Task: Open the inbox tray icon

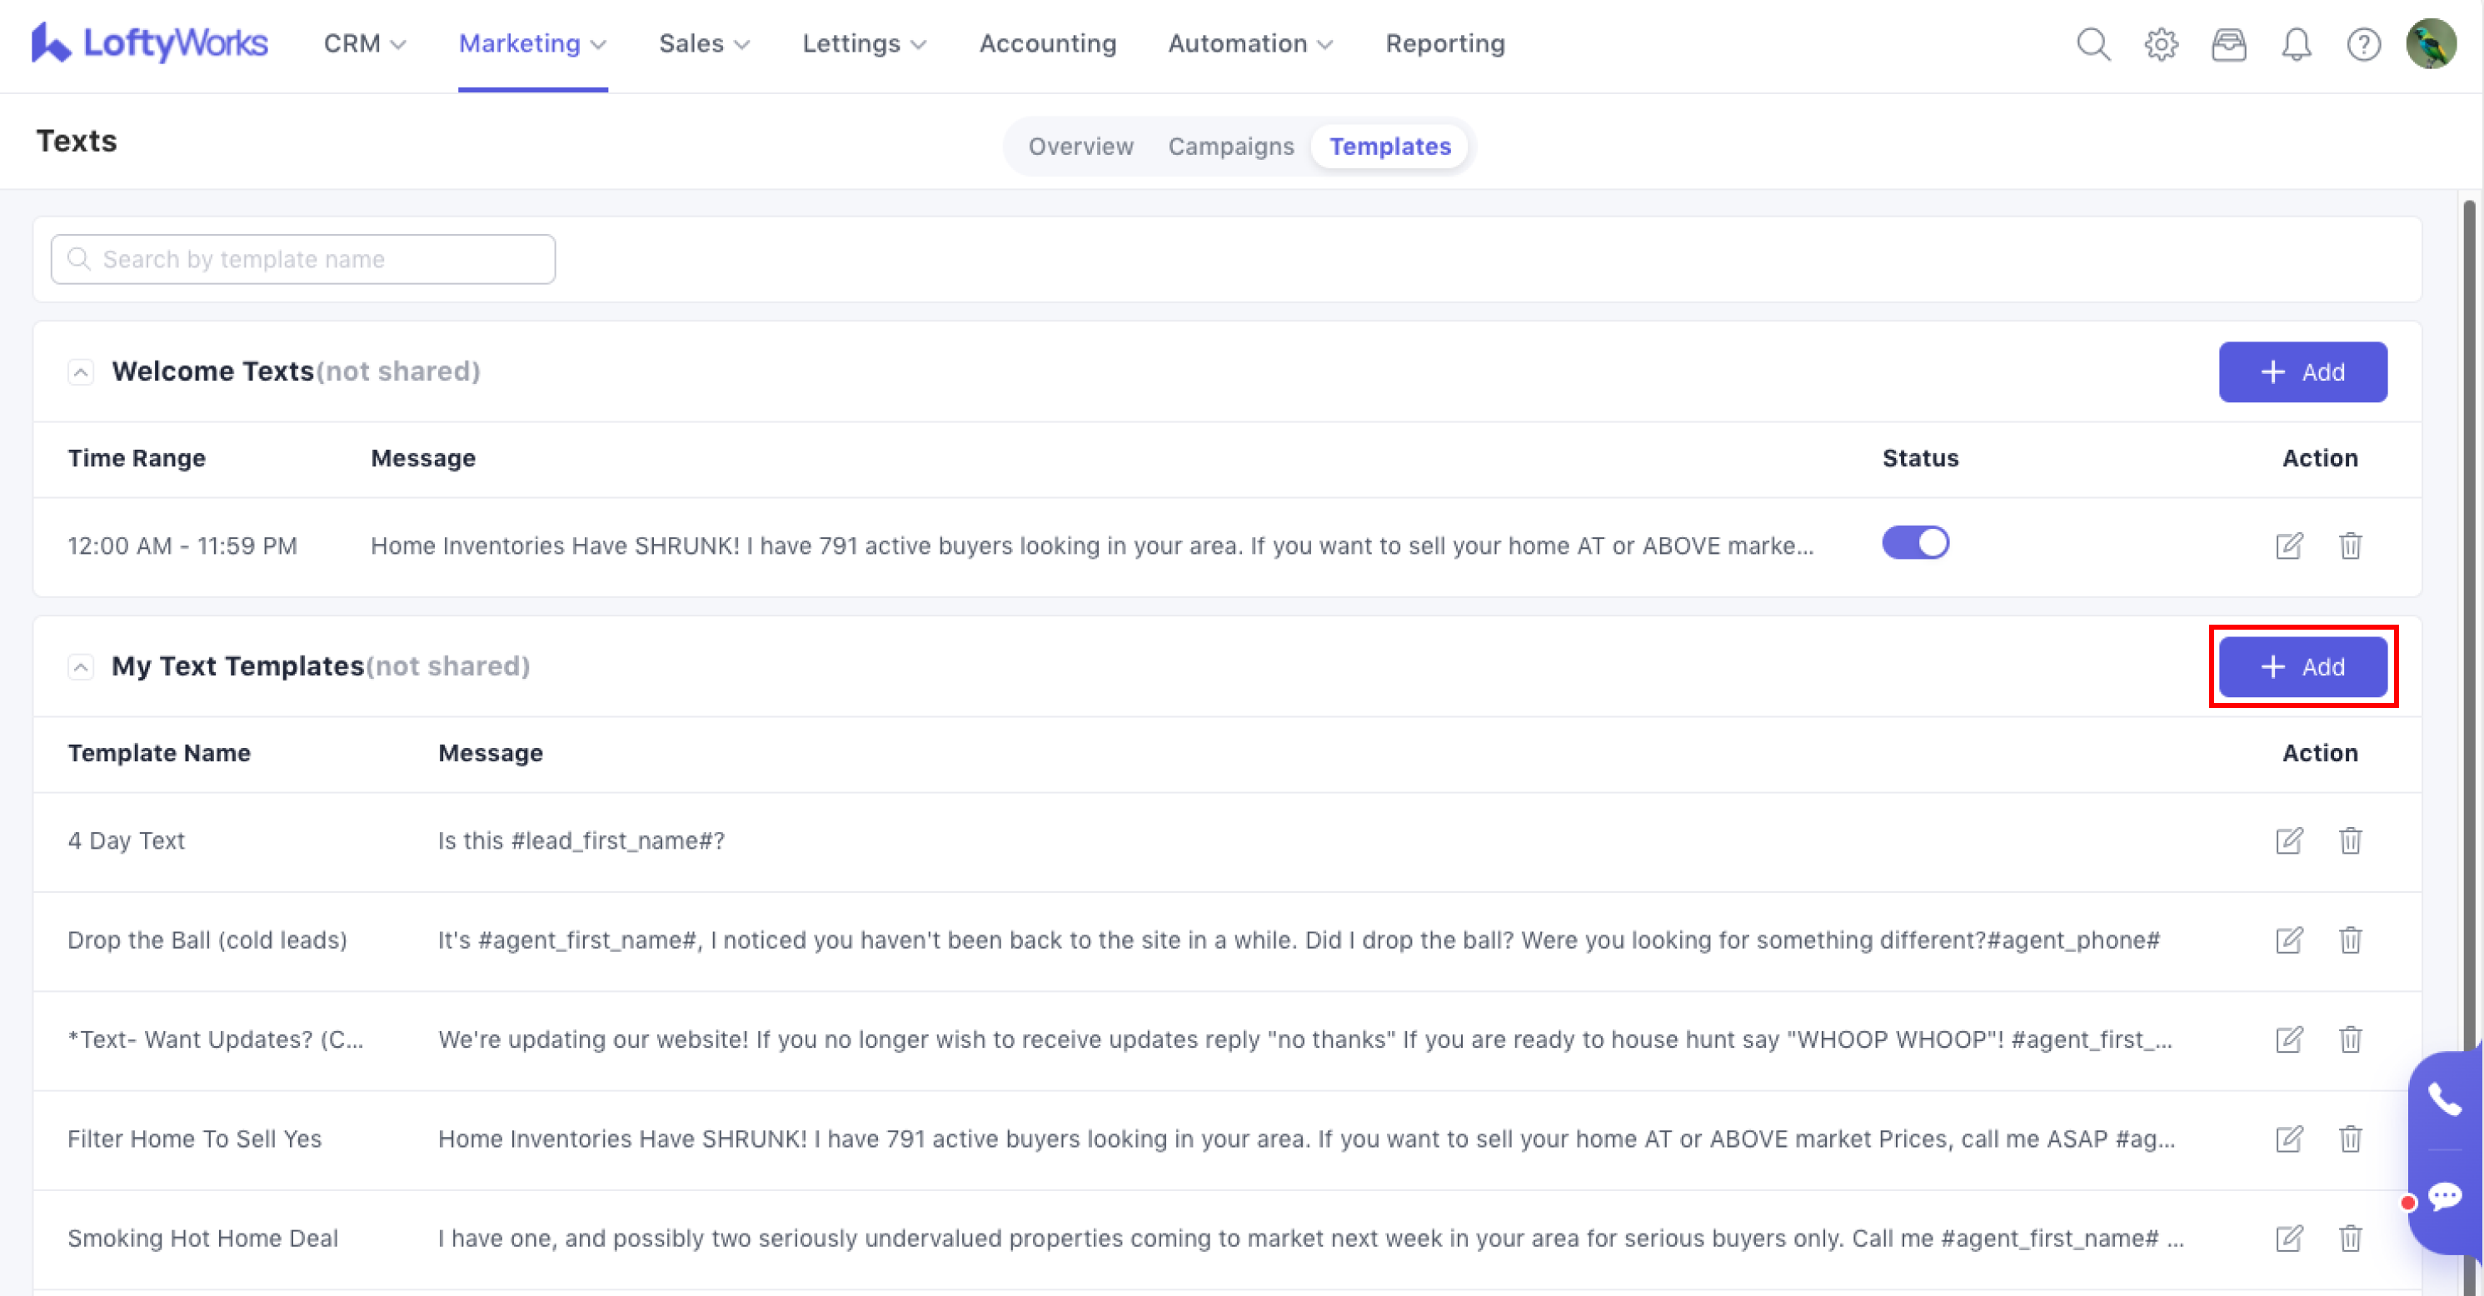Action: pyautogui.click(x=2228, y=44)
